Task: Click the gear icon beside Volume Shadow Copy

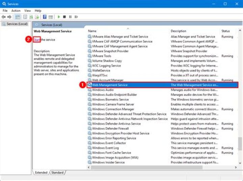Action: (89, 61)
